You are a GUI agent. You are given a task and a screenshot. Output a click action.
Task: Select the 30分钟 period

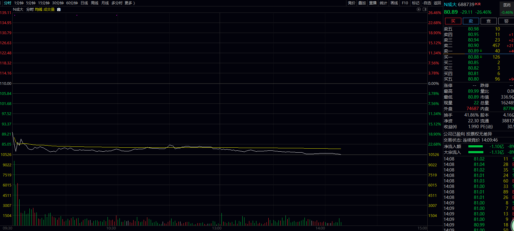tap(58, 3)
